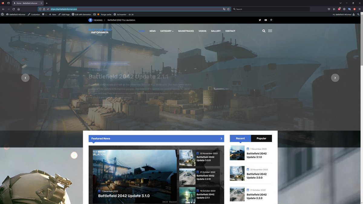
Task: Click the translate page icon in address bar
Action: point(224,9)
